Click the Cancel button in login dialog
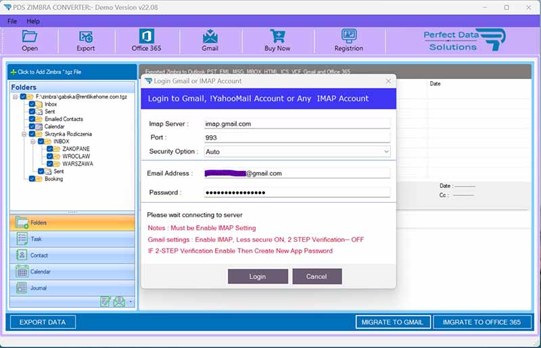 pos(316,276)
